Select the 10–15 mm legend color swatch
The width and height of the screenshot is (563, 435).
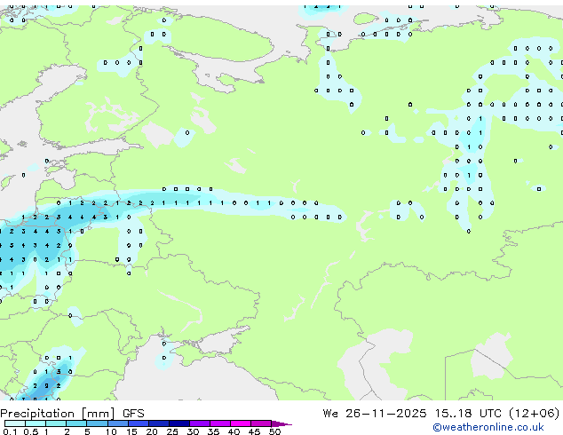click(117, 423)
